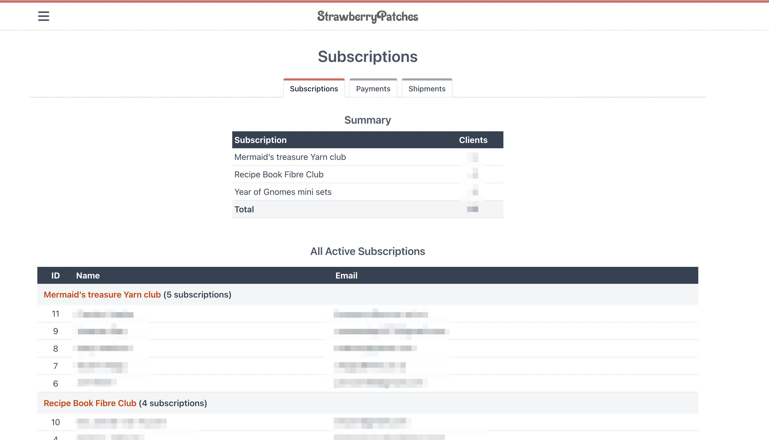
Task: Select the Year of Gnomes mini sets row
Action: [283, 192]
